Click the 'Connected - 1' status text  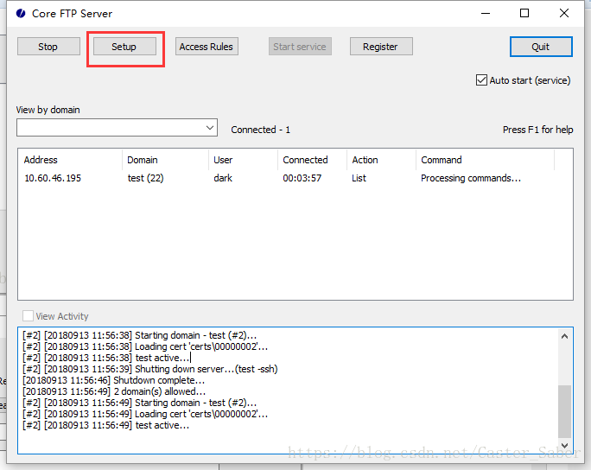pos(260,130)
